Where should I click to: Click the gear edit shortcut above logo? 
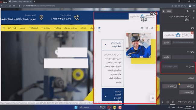click(156, 13)
